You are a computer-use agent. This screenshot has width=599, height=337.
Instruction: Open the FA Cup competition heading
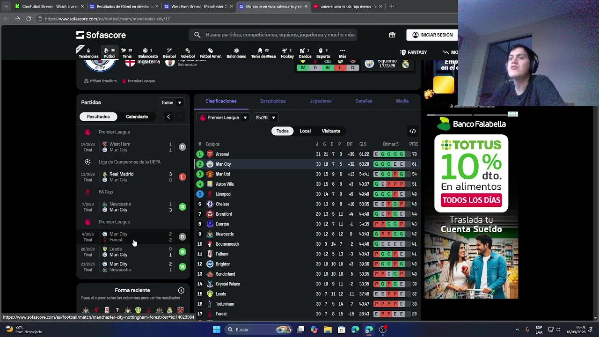coord(106,192)
